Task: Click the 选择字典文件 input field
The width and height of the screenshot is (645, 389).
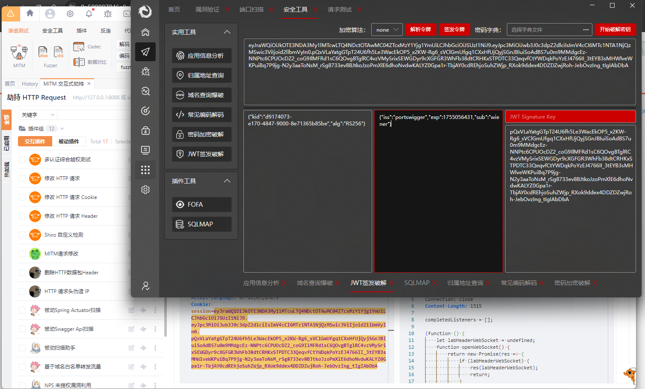Action: click(x=543, y=29)
